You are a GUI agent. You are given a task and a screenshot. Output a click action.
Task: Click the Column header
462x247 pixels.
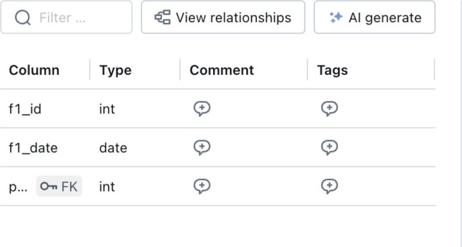[34, 70]
